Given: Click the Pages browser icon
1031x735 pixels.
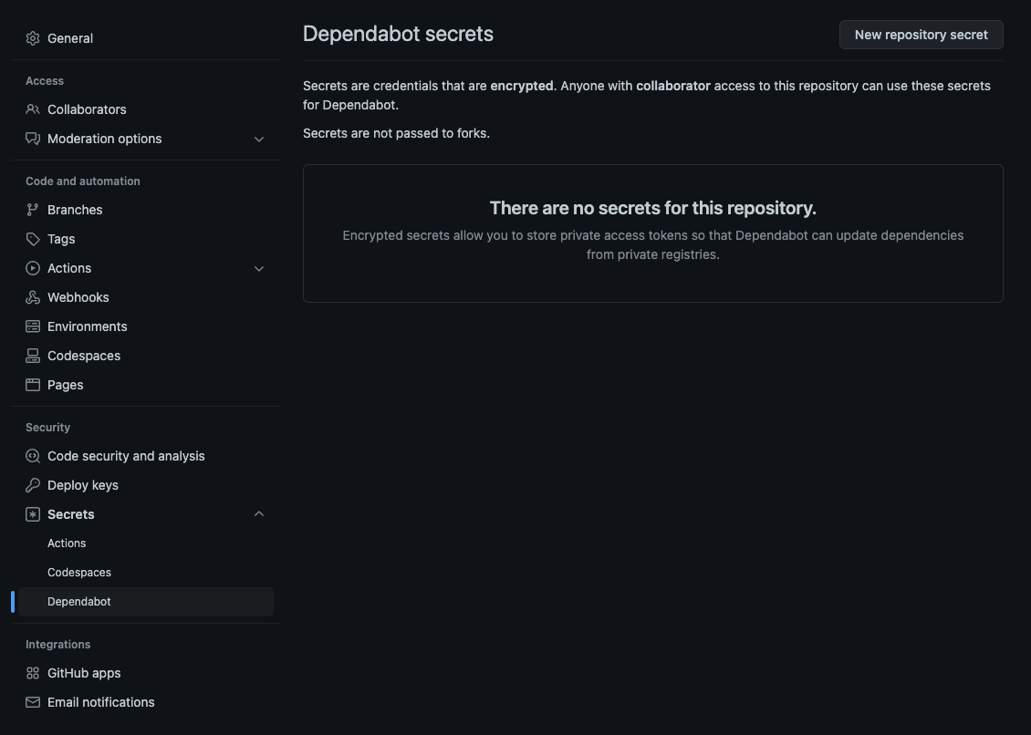Looking at the screenshot, I should pyautogui.click(x=33, y=385).
